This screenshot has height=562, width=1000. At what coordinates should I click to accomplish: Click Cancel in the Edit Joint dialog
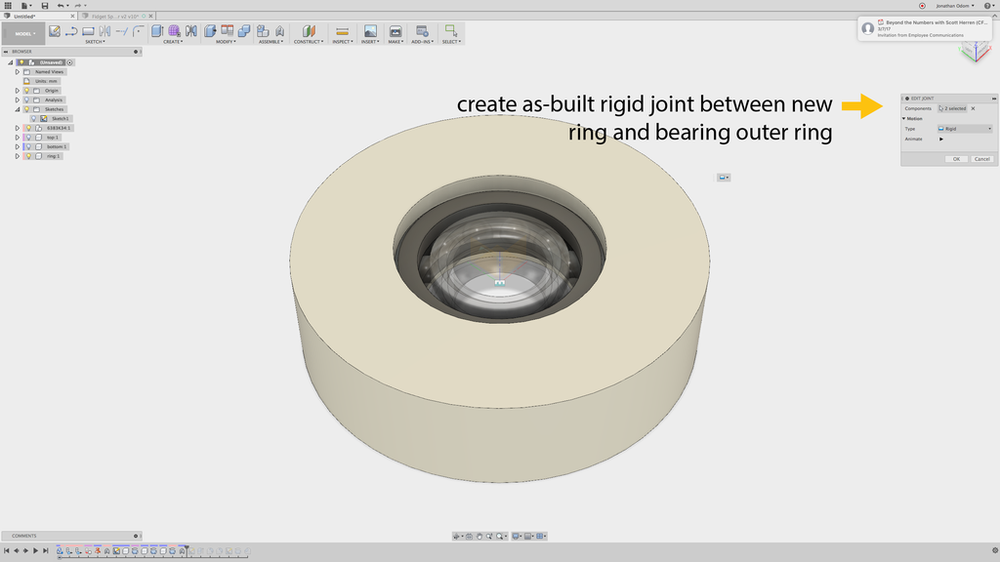[982, 159]
